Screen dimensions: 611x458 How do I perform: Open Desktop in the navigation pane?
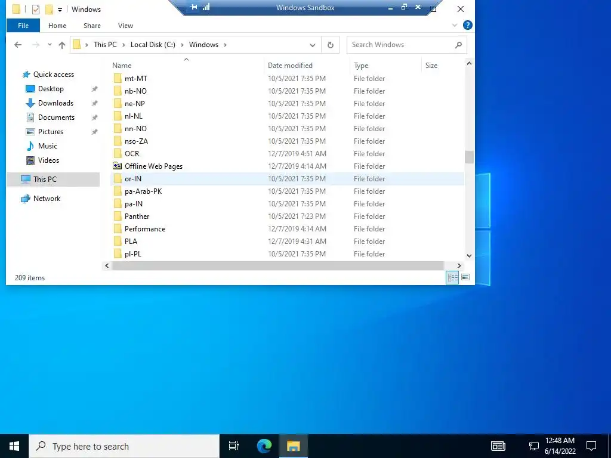[51, 89]
